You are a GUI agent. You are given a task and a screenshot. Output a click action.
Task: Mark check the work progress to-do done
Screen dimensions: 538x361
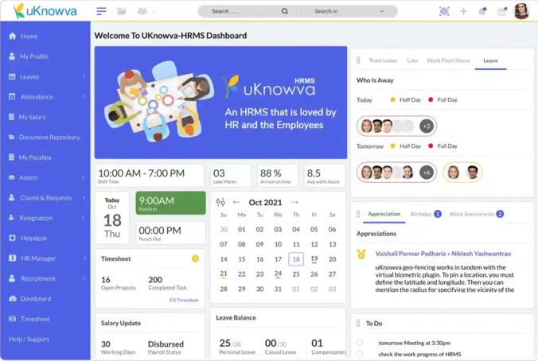360,354
